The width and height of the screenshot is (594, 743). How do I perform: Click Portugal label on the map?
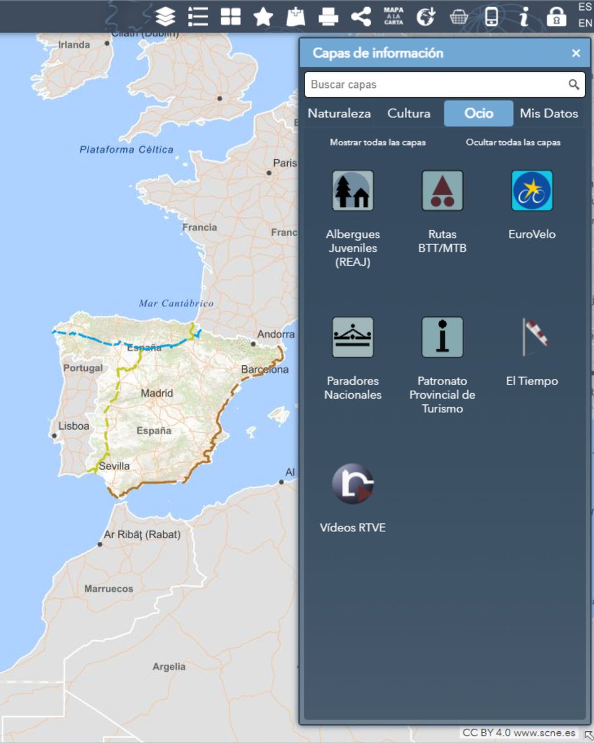point(83,368)
